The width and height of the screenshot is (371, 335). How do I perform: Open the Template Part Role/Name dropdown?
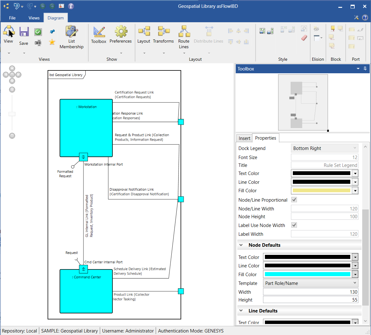310,283
